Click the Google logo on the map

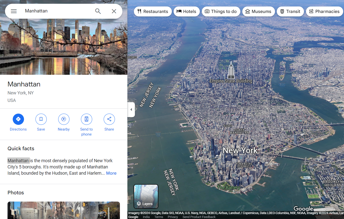click(303, 209)
